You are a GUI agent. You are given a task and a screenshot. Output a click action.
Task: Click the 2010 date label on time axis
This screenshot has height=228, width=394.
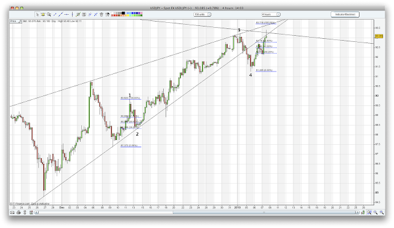click(238, 208)
